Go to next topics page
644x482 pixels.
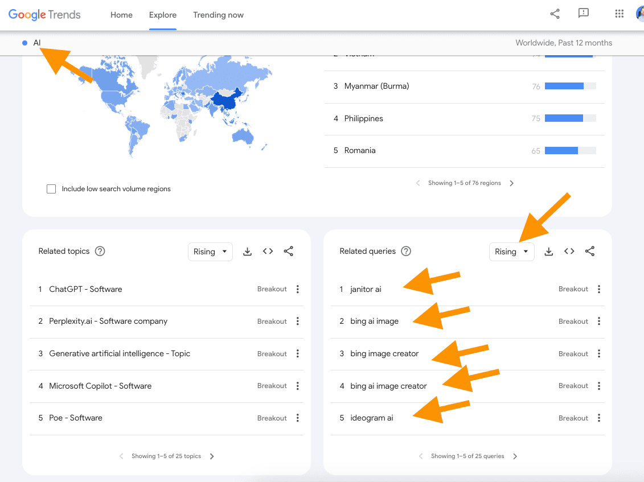[x=212, y=456]
